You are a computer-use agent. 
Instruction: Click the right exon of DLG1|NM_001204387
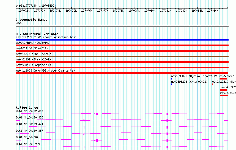(x=167, y=134)
